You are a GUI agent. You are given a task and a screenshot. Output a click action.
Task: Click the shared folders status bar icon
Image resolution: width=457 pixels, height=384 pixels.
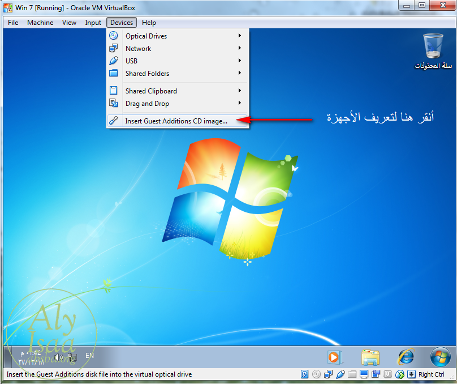(352, 374)
